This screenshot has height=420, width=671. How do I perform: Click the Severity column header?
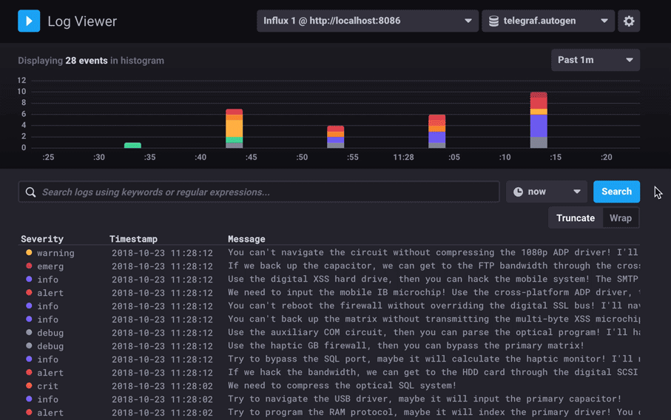tap(42, 239)
